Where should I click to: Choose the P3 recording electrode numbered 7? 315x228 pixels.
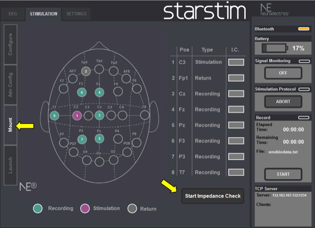pyautogui.click(x=81, y=140)
